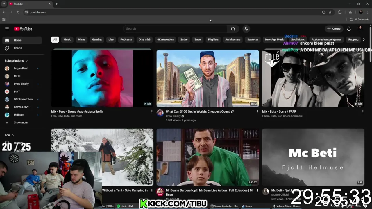372x209 pixels.
Task: Go back with the browser back arrow
Action: click(x=4, y=12)
